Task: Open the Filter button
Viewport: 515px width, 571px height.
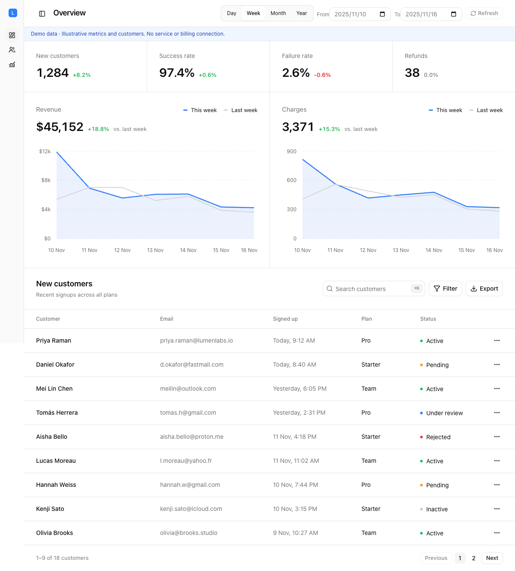Action: click(445, 289)
